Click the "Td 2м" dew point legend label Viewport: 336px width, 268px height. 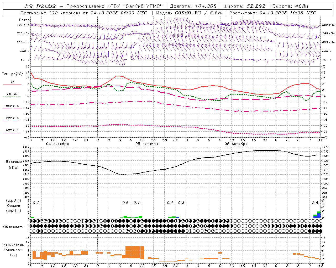(12, 94)
